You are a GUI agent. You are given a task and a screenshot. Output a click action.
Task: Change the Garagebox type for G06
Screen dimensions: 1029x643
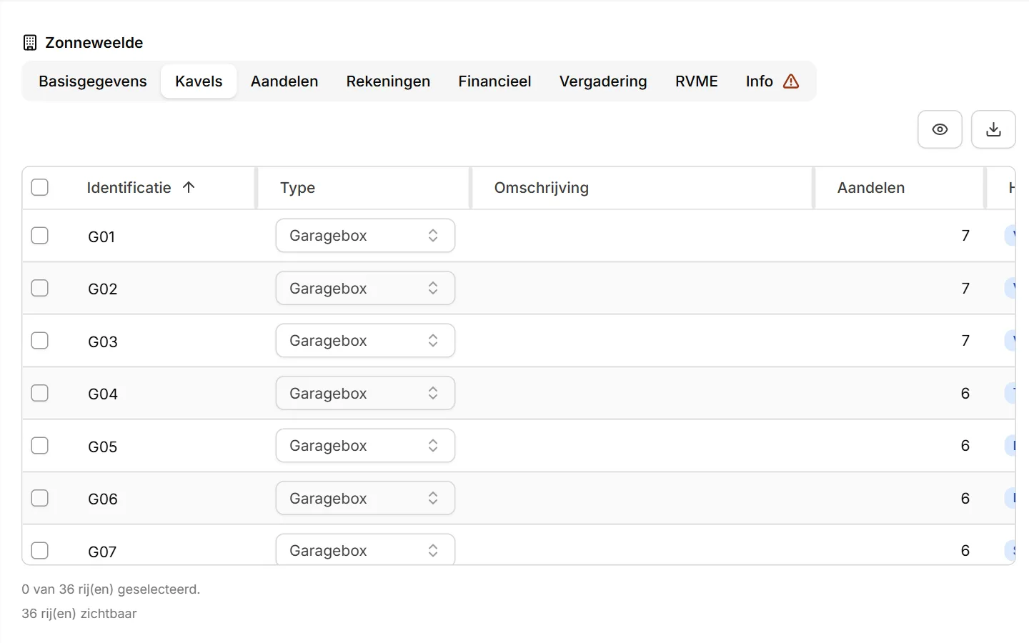(365, 498)
